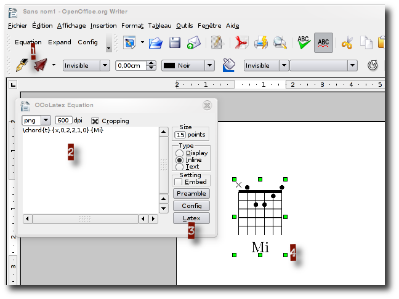Click the 600 dpi input field
Screen dimensions: 399x299
tap(63, 120)
